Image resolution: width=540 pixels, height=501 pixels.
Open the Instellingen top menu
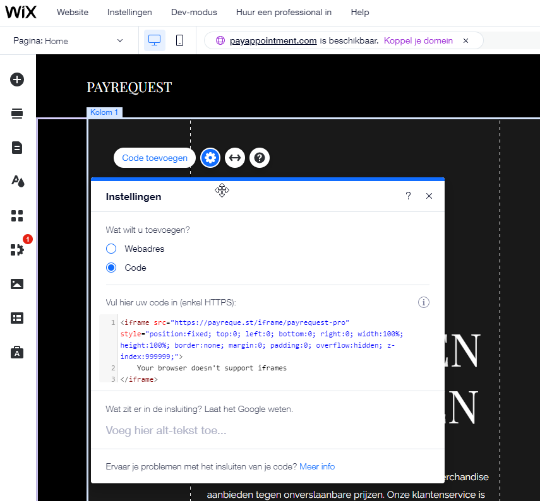(x=129, y=13)
